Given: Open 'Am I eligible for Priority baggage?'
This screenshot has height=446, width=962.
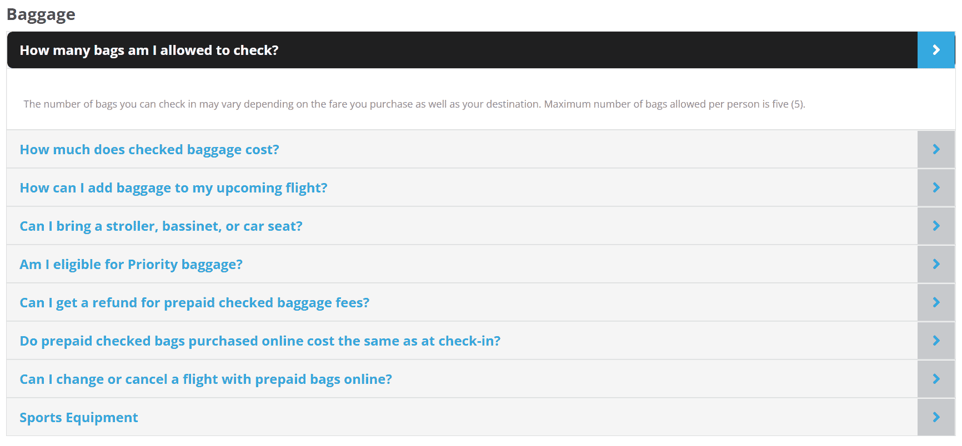Looking at the screenshot, I should (131, 265).
